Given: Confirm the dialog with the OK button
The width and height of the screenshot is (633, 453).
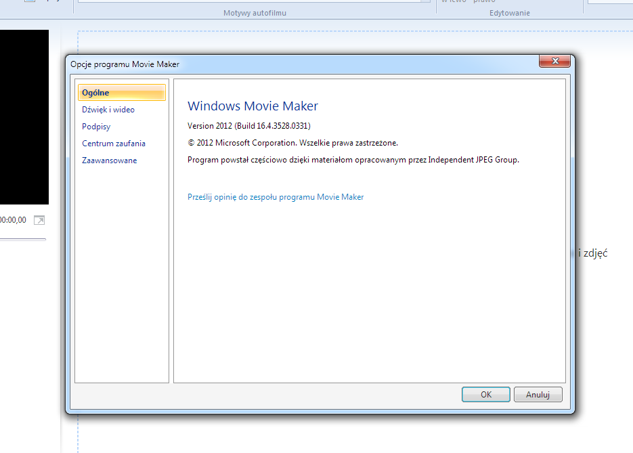Looking at the screenshot, I should pyautogui.click(x=486, y=395).
